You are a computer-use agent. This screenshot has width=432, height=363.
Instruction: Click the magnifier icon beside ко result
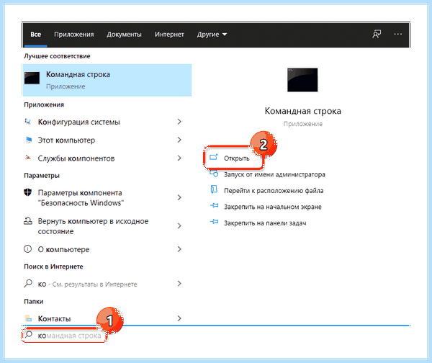(x=28, y=283)
